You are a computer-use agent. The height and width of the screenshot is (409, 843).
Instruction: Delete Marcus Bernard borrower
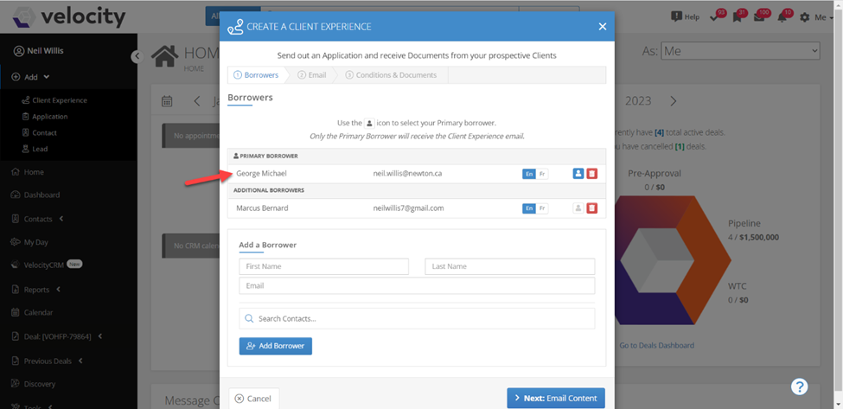(592, 208)
